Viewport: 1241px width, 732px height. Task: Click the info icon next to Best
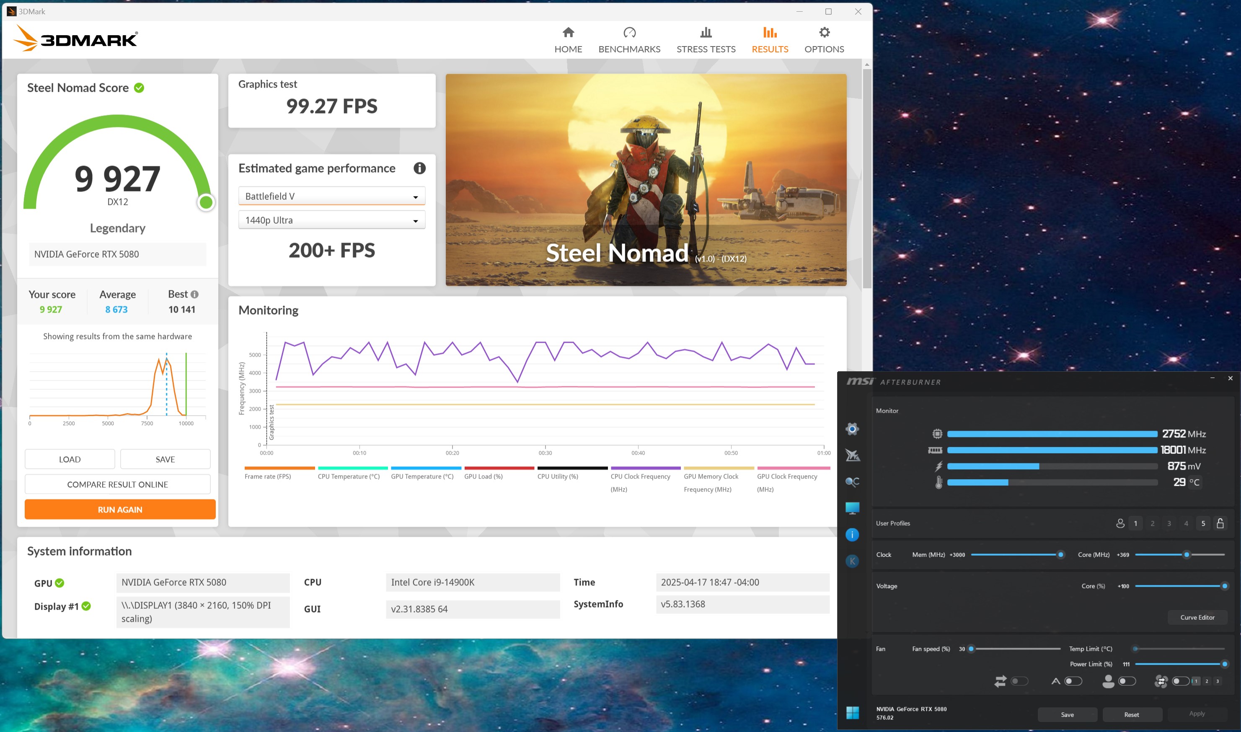coord(195,295)
